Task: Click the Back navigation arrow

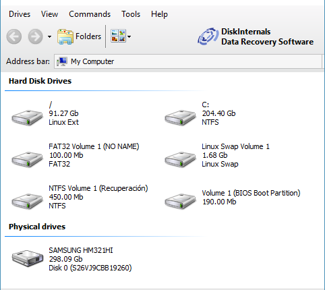Action: click(14, 36)
